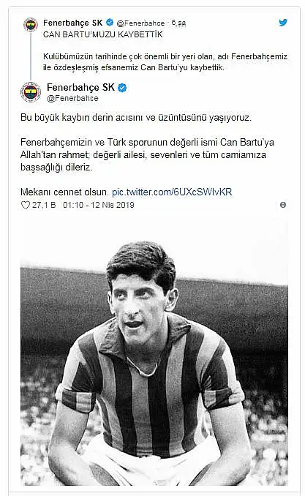Click the heart like icon
Image resolution: width=305 pixels, height=496 pixels.
click(x=26, y=205)
